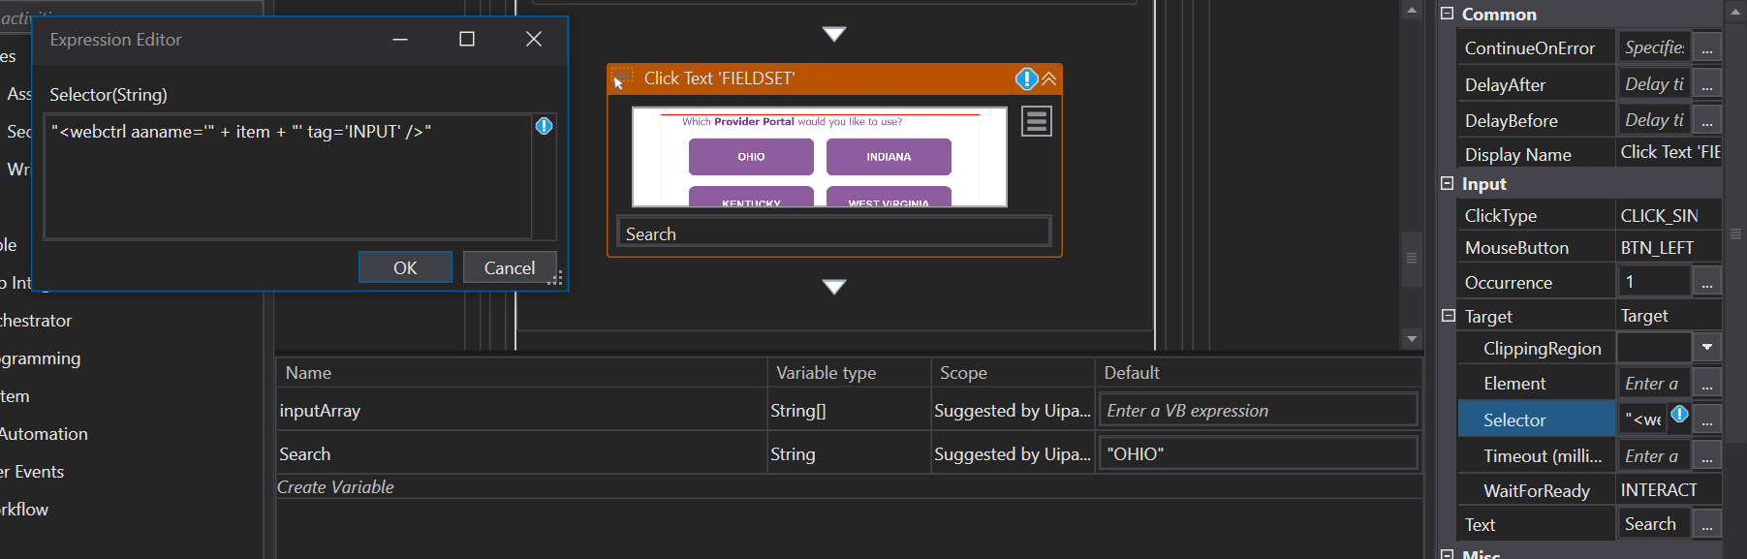Open ellipsis editor for Occurrence property
The image size is (1747, 559).
(1706, 282)
